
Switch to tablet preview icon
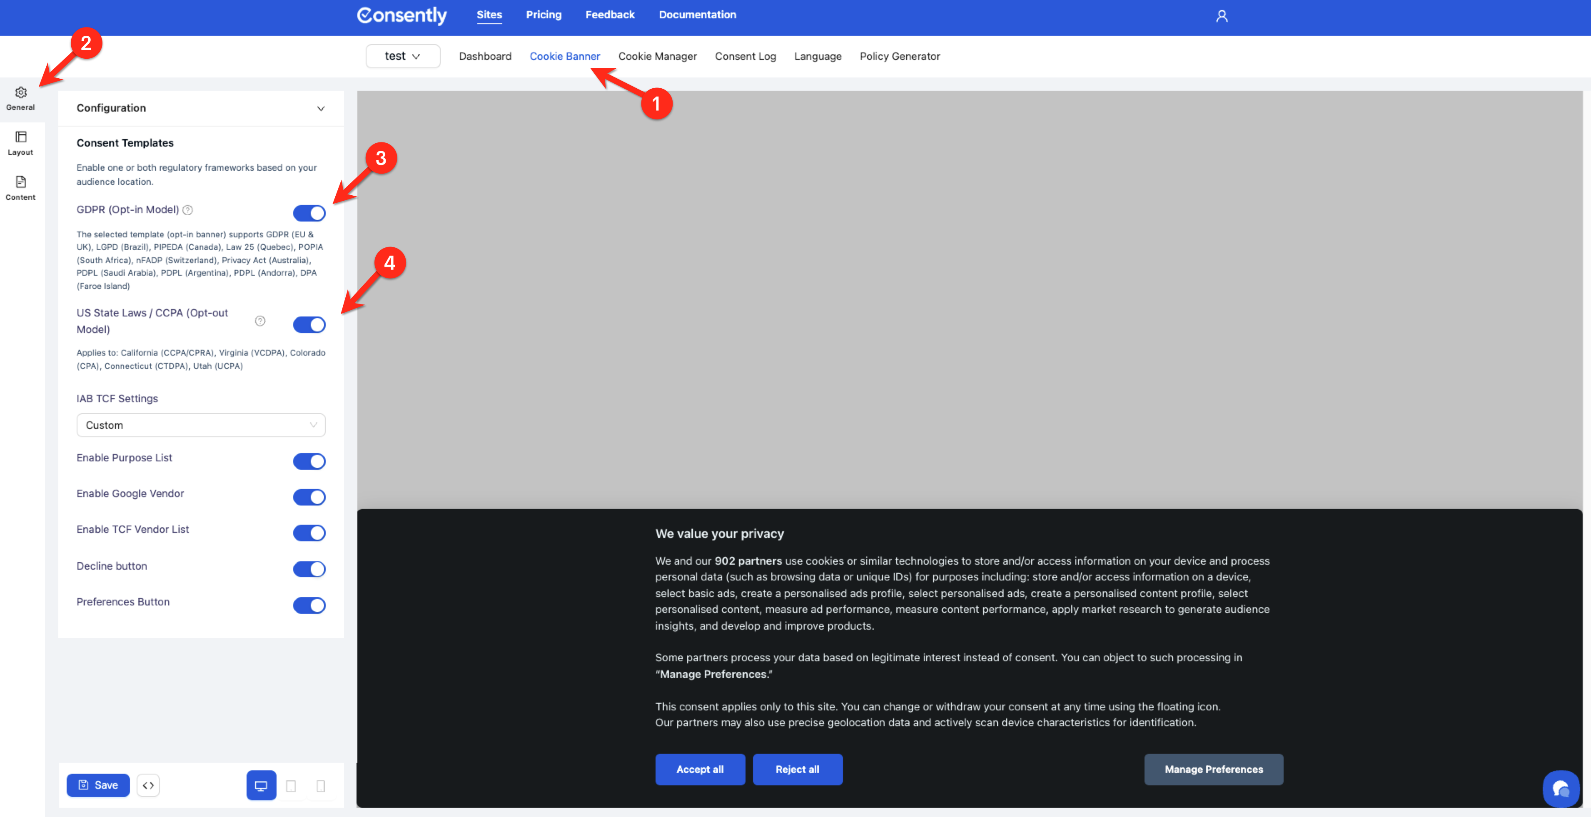291,785
